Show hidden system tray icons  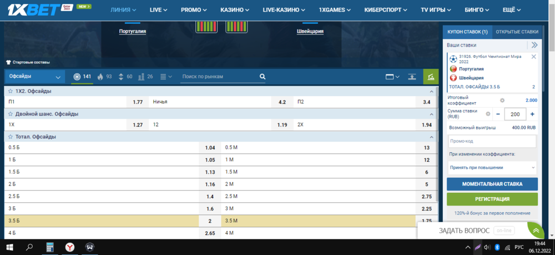[467, 247]
